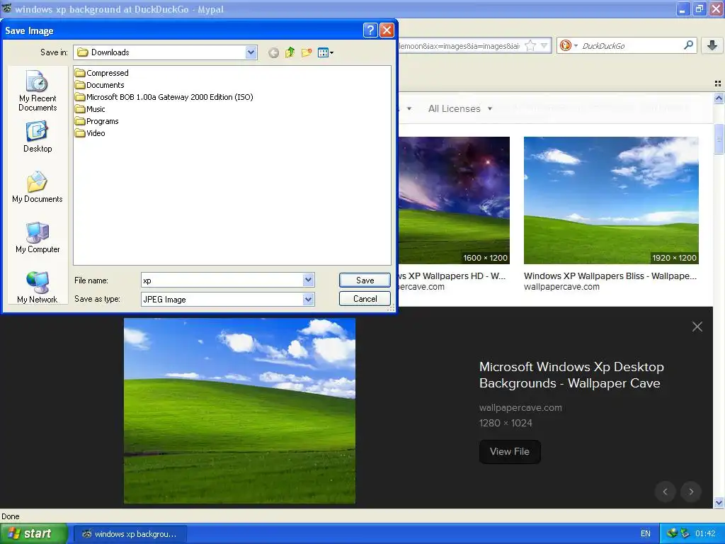Open My Recent Documents in places bar

[38, 91]
